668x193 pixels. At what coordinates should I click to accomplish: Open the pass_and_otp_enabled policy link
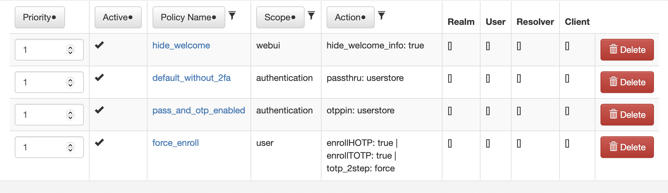198,111
